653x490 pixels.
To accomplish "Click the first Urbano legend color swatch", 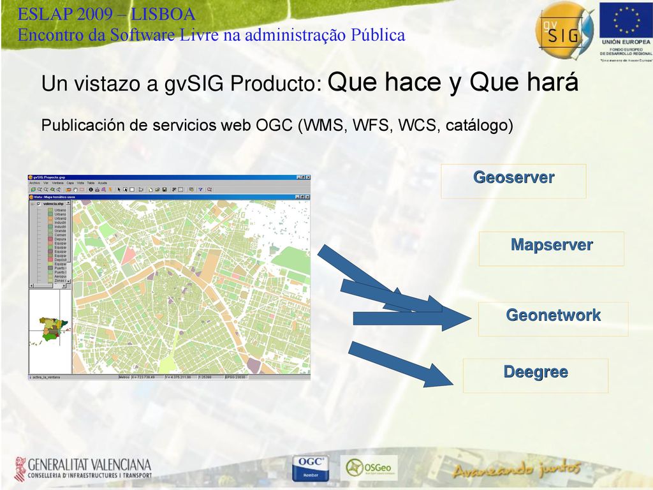I will (50, 210).
